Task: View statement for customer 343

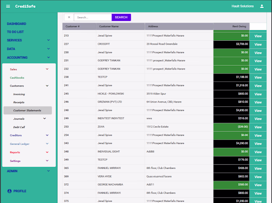Action: point(258,144)
